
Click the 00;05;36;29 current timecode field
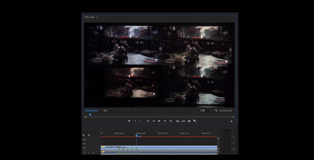click(91, 110)
